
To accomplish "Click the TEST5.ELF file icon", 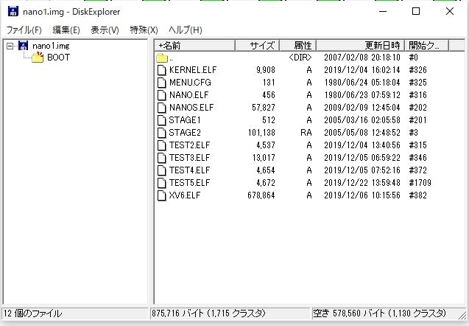I will pyautogui.click(x=161, y=183).
